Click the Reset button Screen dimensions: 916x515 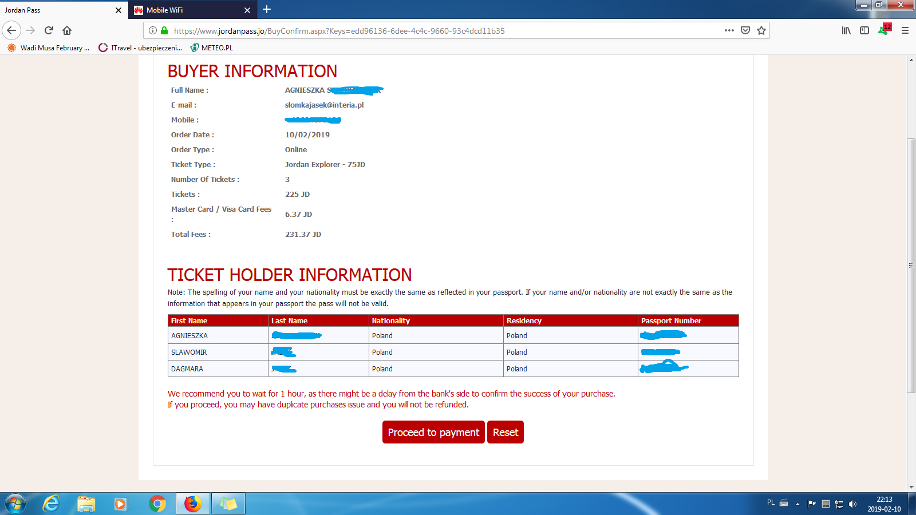coord(506,432)
